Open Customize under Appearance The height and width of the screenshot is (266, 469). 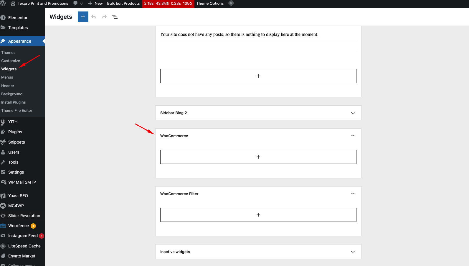coord(11,61)
